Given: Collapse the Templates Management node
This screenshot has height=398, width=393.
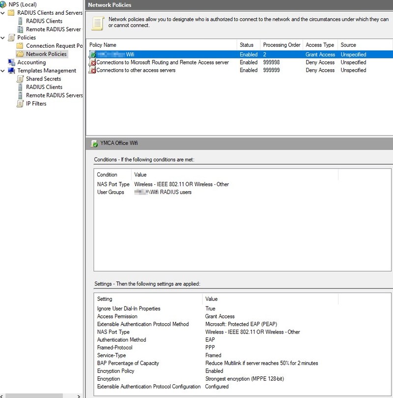Looking at the screenshot, I should [3, 70].
